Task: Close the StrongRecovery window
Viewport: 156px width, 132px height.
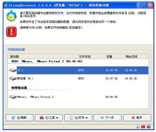Action: tap(150, 5)
